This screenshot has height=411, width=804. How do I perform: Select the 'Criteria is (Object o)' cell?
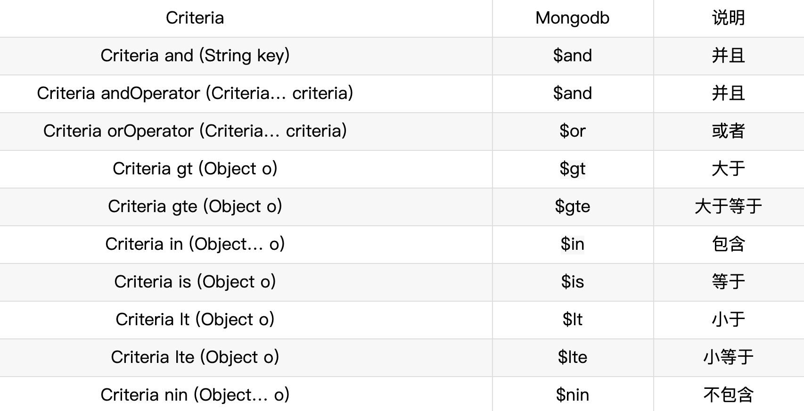click(x=195, y=282)
